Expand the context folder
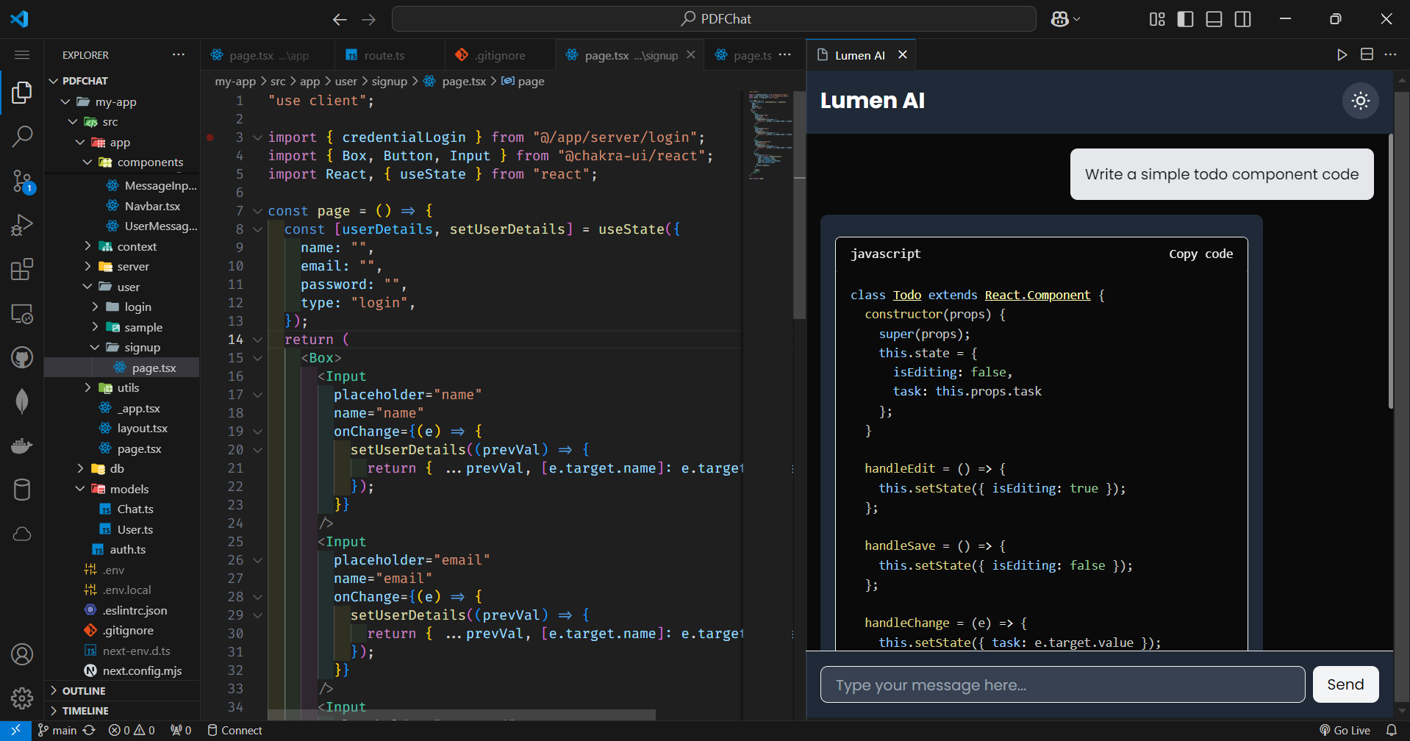 point(87,246)
